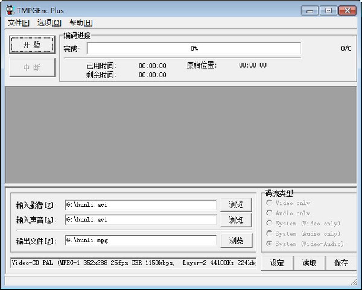Click the Video-CD PAL format summary field
This screenshot has height=290, width=362.
point(133,263)
